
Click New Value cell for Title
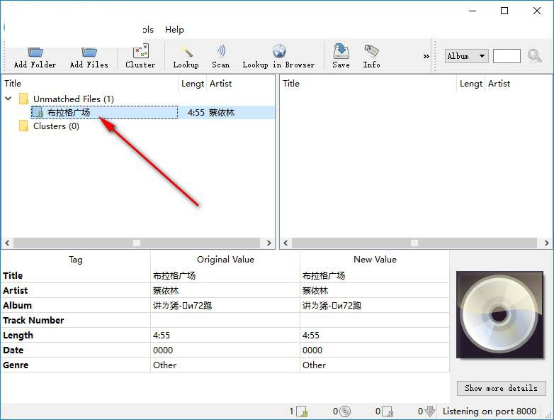point(375,276)
